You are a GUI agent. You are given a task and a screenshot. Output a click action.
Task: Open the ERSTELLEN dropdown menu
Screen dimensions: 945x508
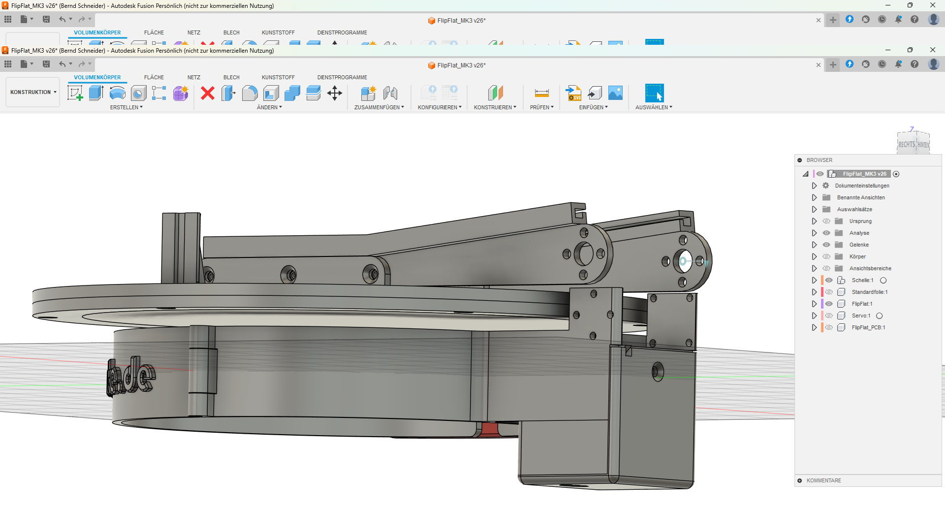coord(126,107)
